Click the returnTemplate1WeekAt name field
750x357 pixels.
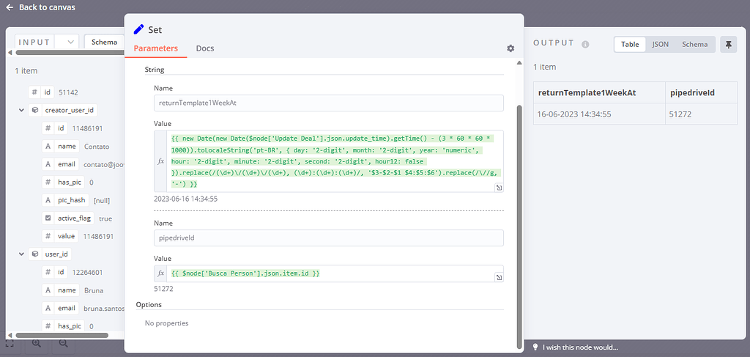[328, 103]
